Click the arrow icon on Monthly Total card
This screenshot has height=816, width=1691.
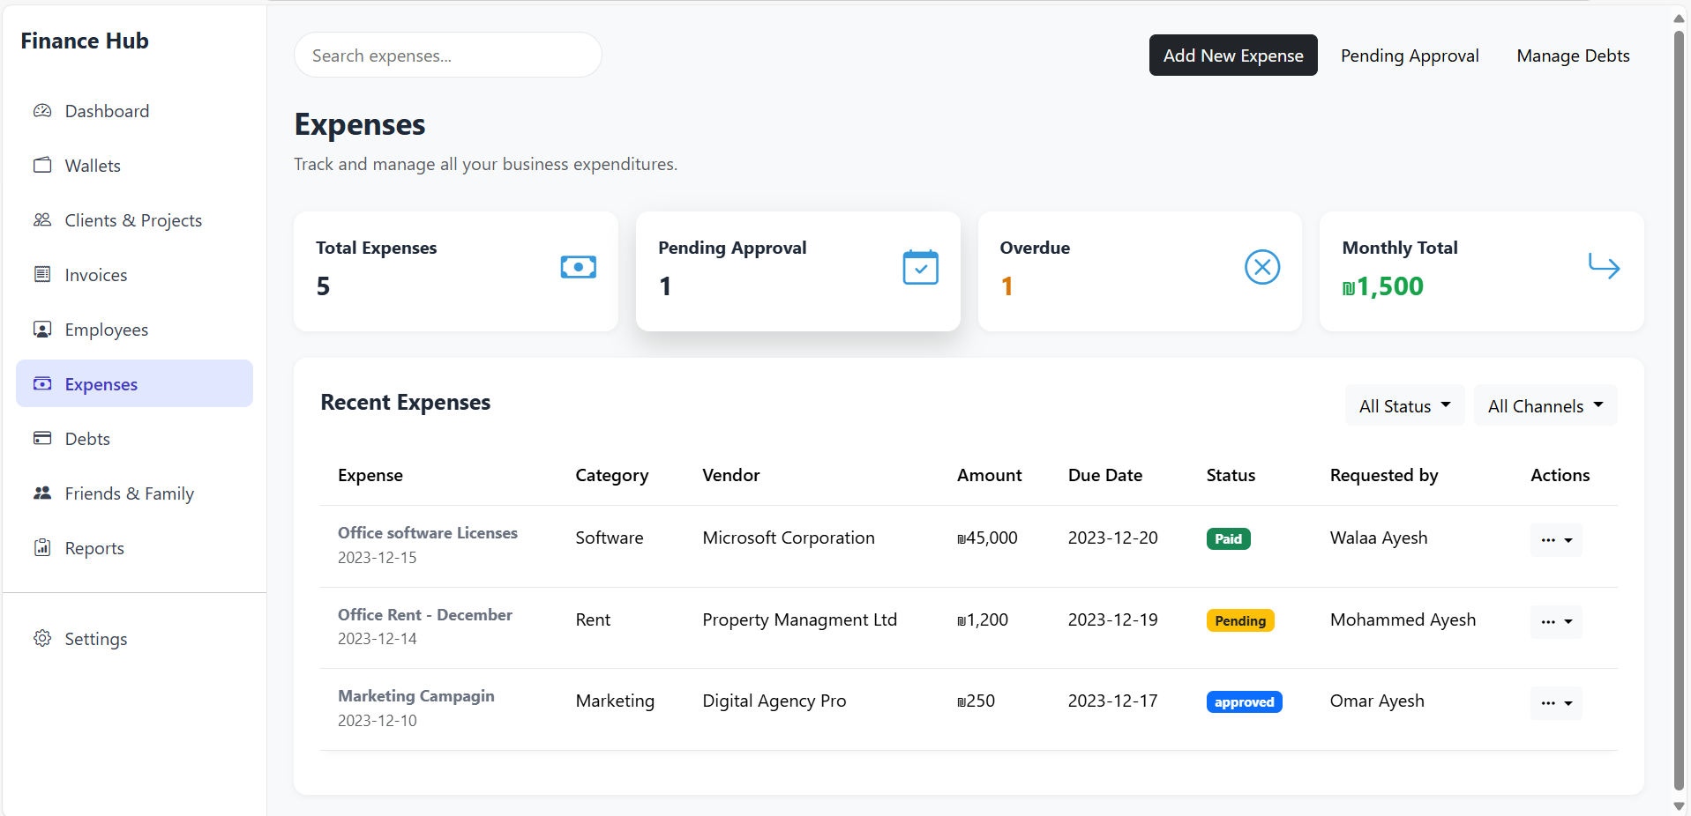point(1605,266)
